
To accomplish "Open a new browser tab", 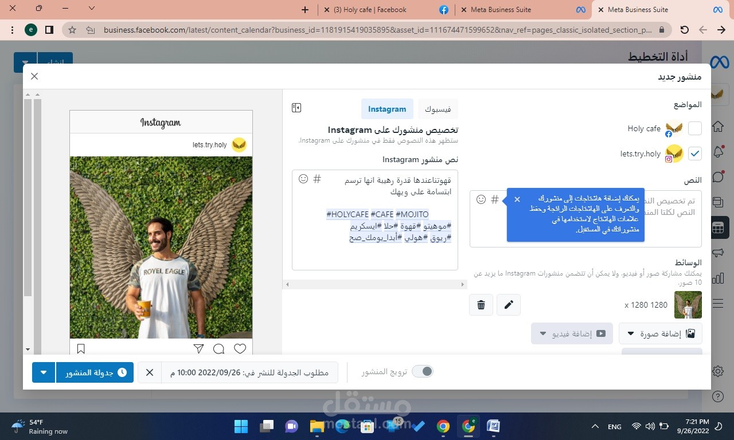I will [305, 10].
